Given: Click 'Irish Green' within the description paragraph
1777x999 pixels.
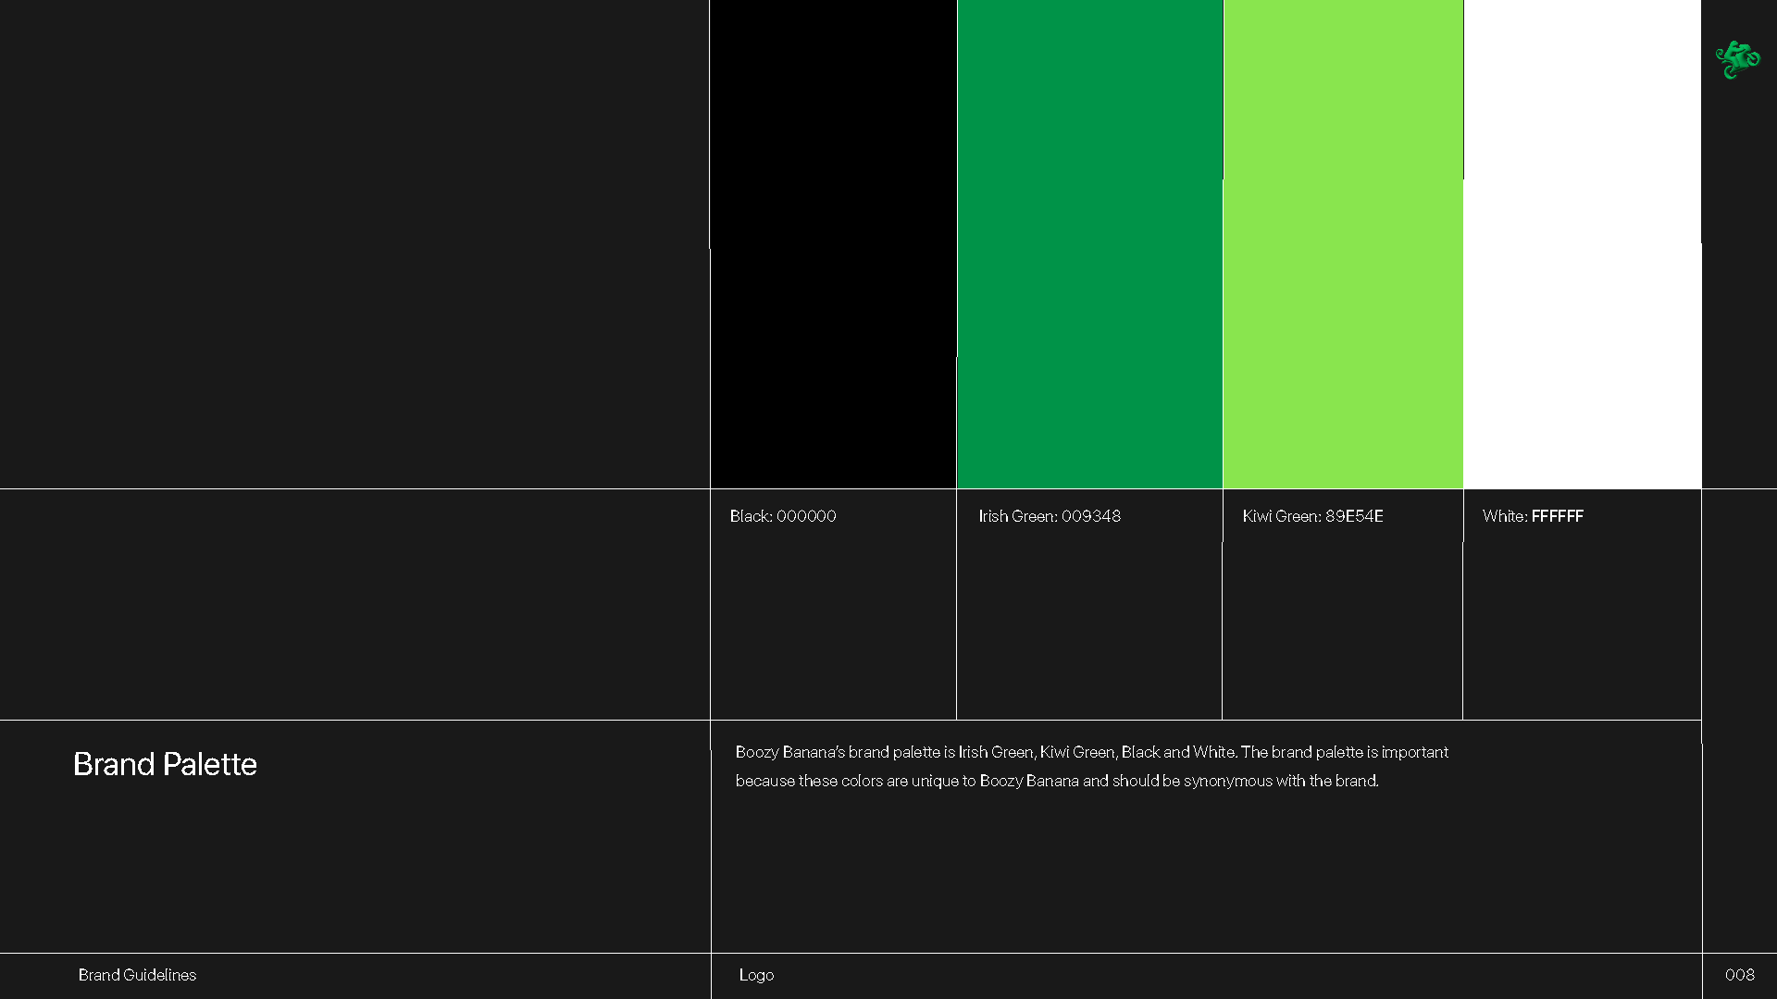Looking at the screenshot, I should coord(995,752).
